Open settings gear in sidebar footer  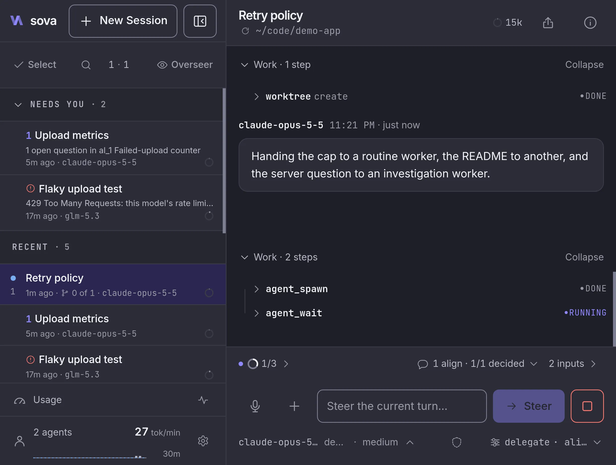click(203, 441)
